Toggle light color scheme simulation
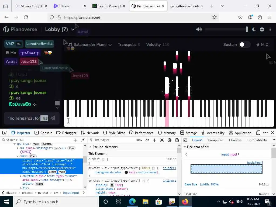Screen dimensions: 276x207 162,140
